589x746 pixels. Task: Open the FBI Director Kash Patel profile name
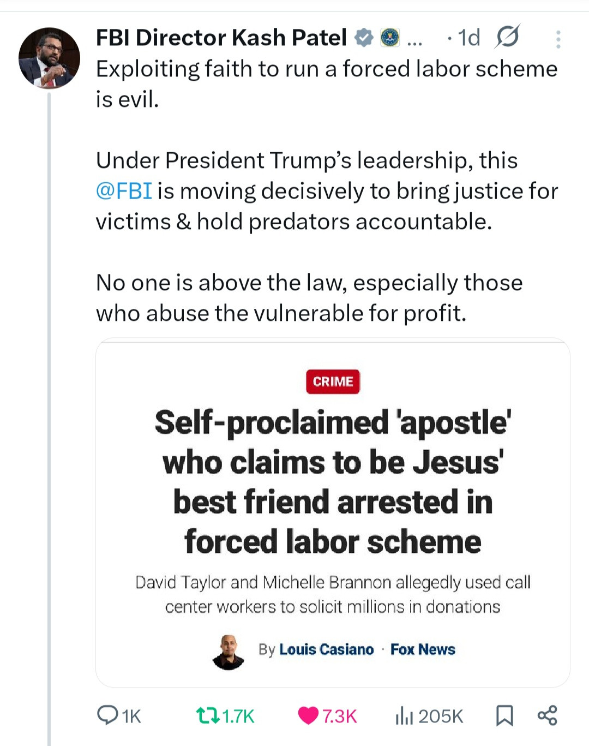click(x=221, y=38)
